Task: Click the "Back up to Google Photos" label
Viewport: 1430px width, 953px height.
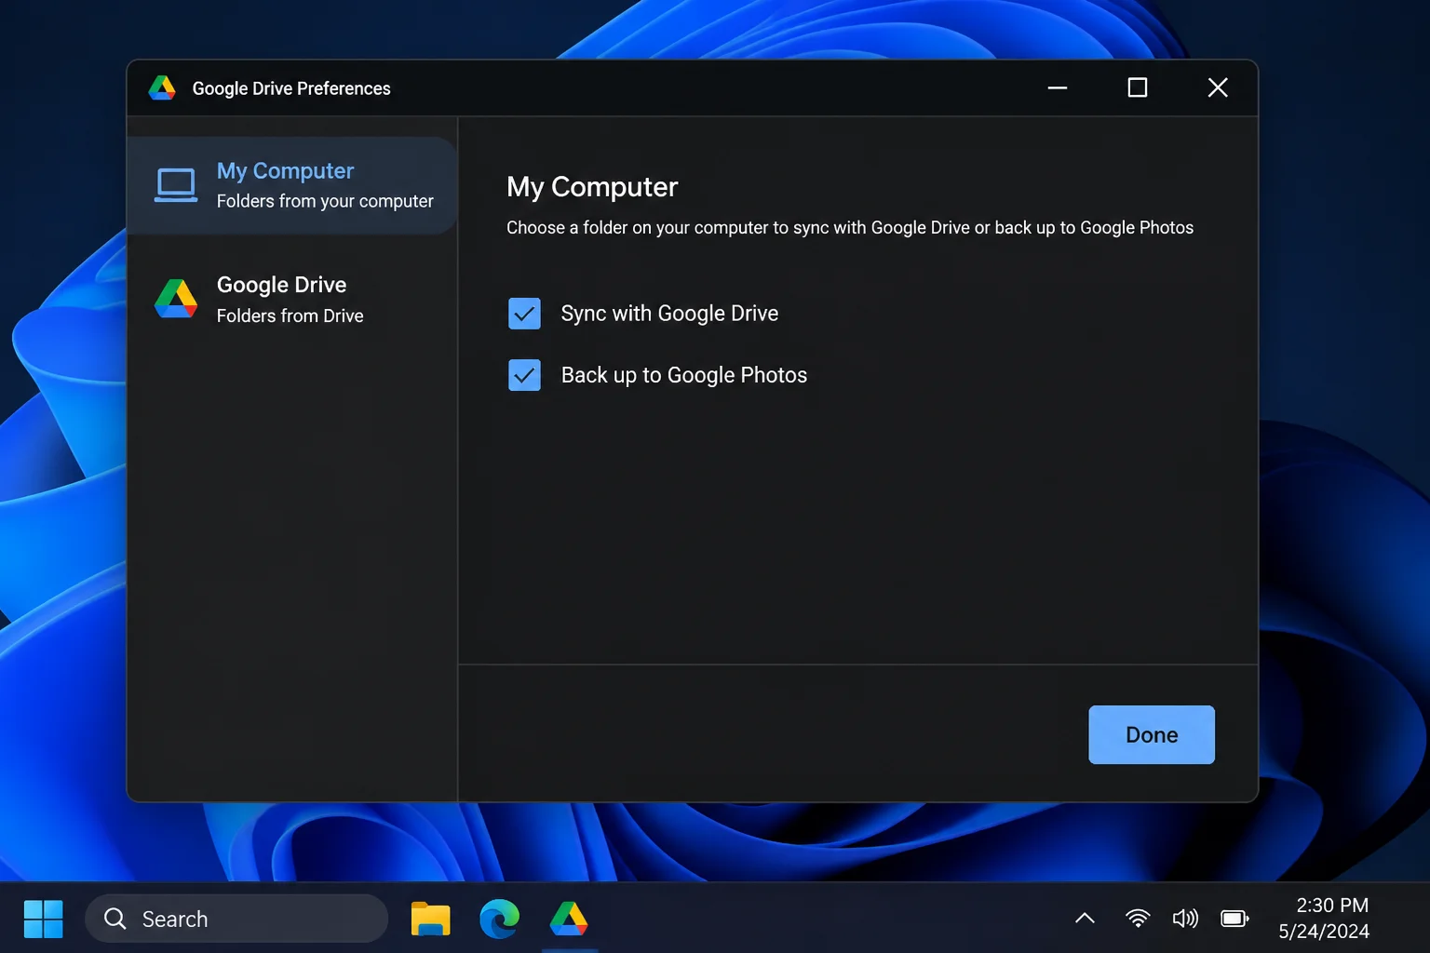Action: (x=684, y=375)
